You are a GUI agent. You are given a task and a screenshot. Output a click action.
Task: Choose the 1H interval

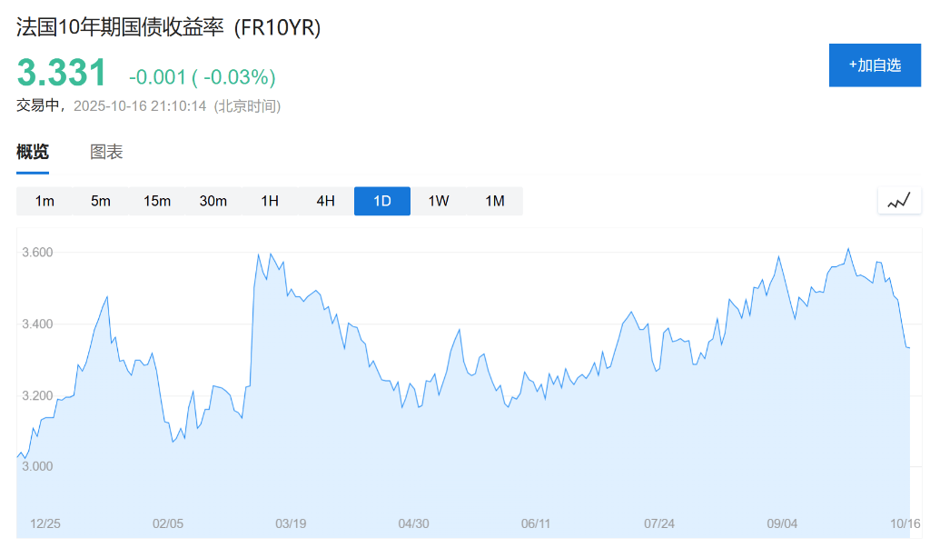(x=270, y=201)
